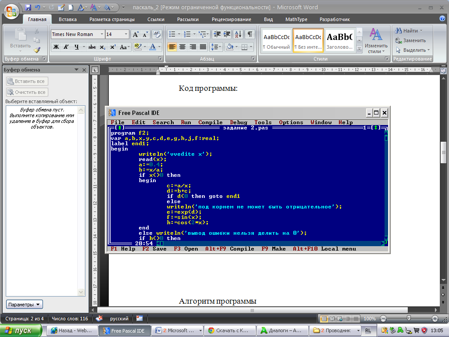The width and height of the screenshot is (449, 337).
Task: Center align text
Action: point(182,47)
